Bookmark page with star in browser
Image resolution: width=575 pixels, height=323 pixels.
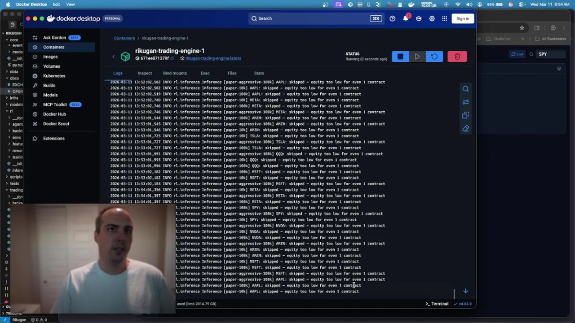522,28
